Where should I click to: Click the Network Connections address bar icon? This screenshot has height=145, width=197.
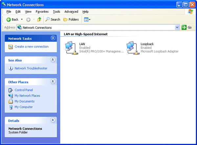point(20,27)
